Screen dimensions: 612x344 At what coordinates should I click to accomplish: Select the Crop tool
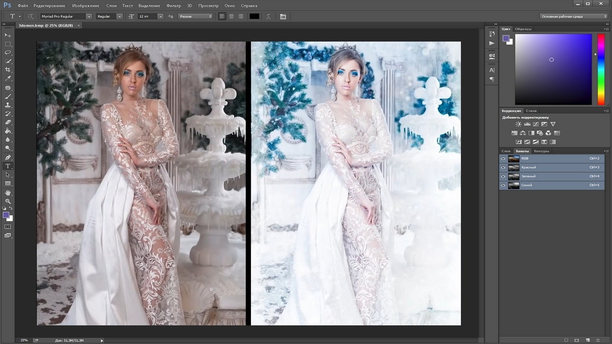pos(8,70)
